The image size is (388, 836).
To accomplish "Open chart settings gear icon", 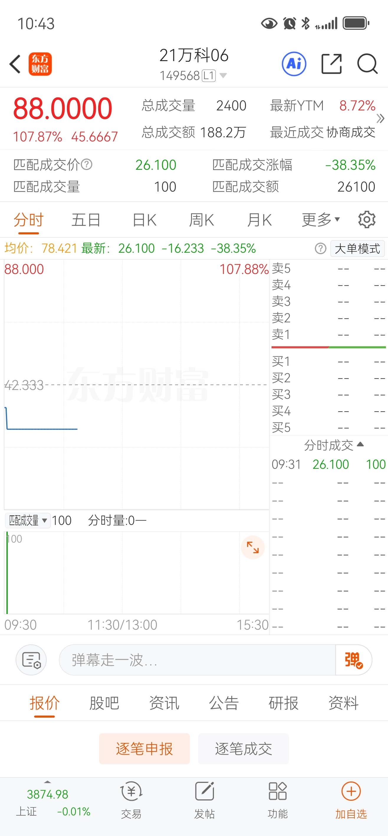I will click(366, 220).
